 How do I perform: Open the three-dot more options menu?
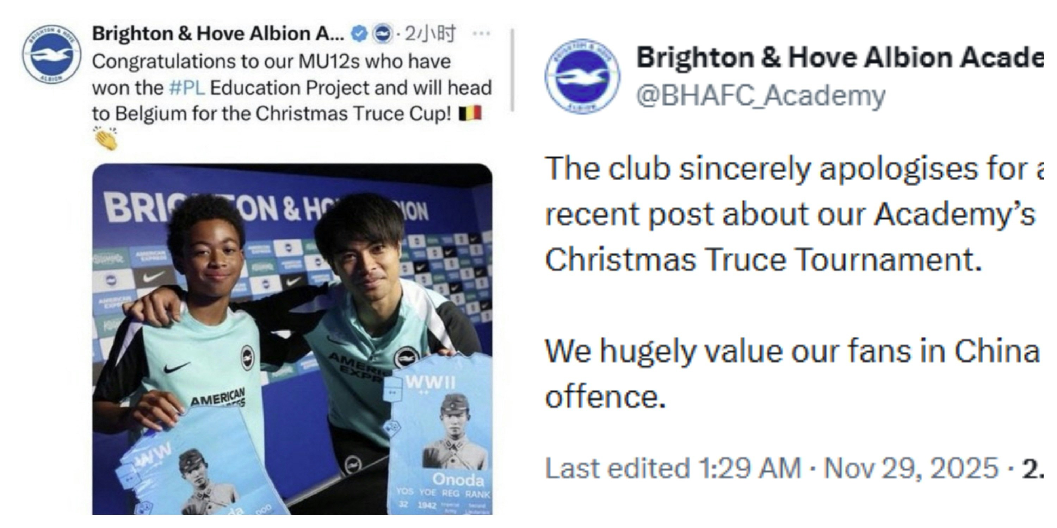(x=481, y=33)
